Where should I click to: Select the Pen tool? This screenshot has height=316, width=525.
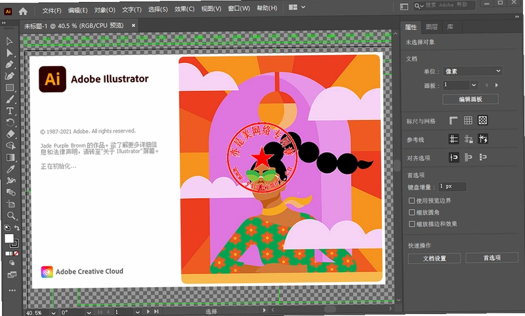coord(9,64)
